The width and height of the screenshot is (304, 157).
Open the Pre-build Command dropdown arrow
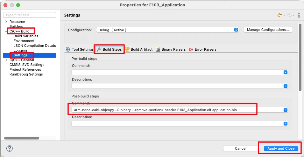click(286, 72)
